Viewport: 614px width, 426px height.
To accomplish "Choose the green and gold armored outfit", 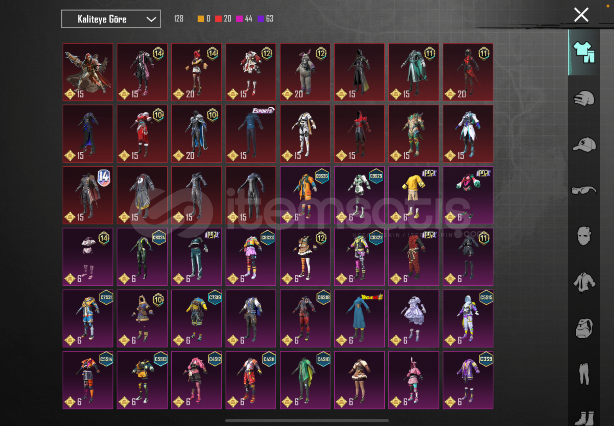I will tap(414, 134).
